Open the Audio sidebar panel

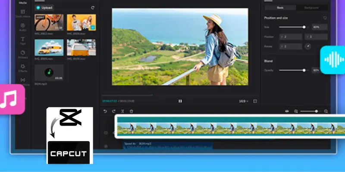[23, 27]
